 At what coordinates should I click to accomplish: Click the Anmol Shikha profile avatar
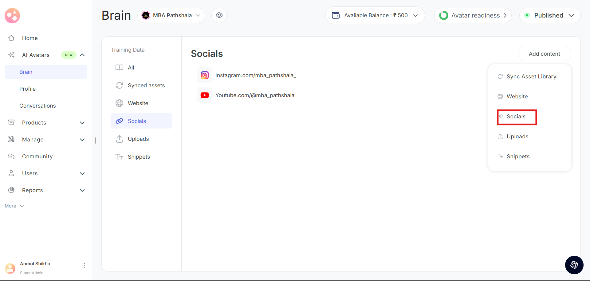pos(10,268)
